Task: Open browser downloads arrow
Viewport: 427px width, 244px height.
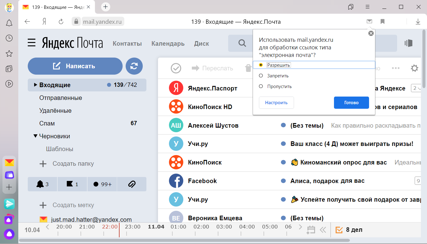Action: pos(418,22)
